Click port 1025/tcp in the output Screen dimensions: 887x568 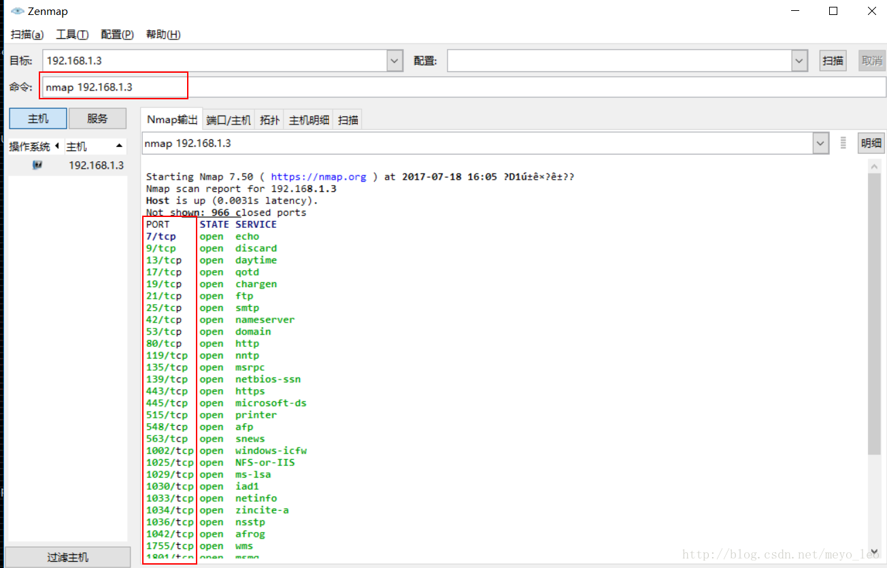click(x=170, y=463)
